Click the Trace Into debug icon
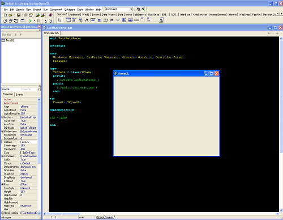283x220 pixels. pyautogui.click(x=45, y=21)
